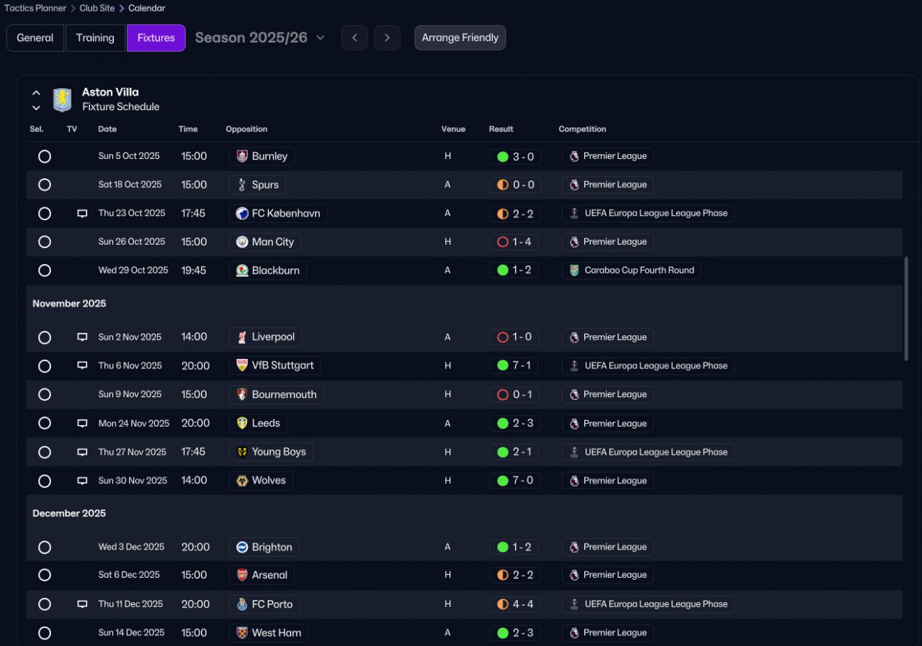Viewport: 922px width, 646px height.
Task: Switch to the Training tab
Action: click(x=95, y=38)
